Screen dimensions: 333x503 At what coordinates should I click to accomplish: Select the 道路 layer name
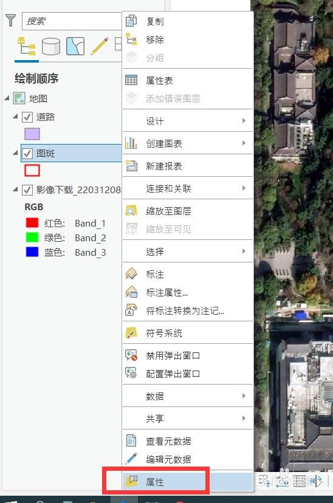pos(45,117)
